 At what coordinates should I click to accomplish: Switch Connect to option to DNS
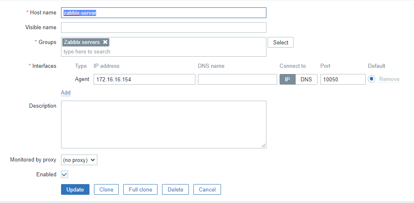306,79
